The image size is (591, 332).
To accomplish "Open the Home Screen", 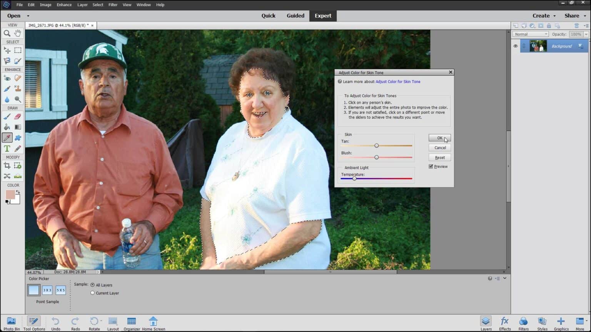I will point(153,323).
